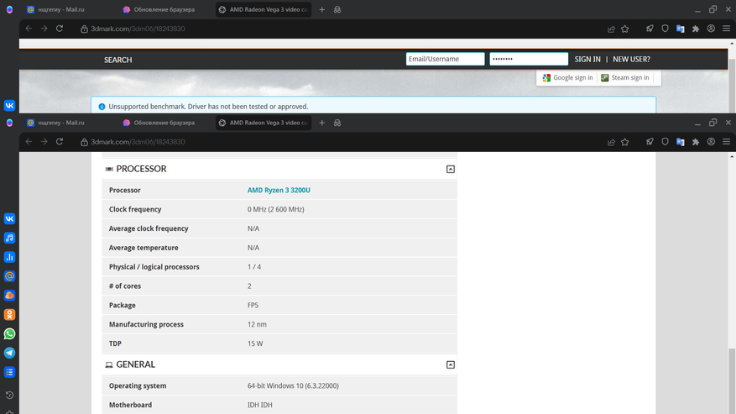Viewport: 736px width, 414px height.
Task: Bookmark page with star in upper window
Action: 624,29
